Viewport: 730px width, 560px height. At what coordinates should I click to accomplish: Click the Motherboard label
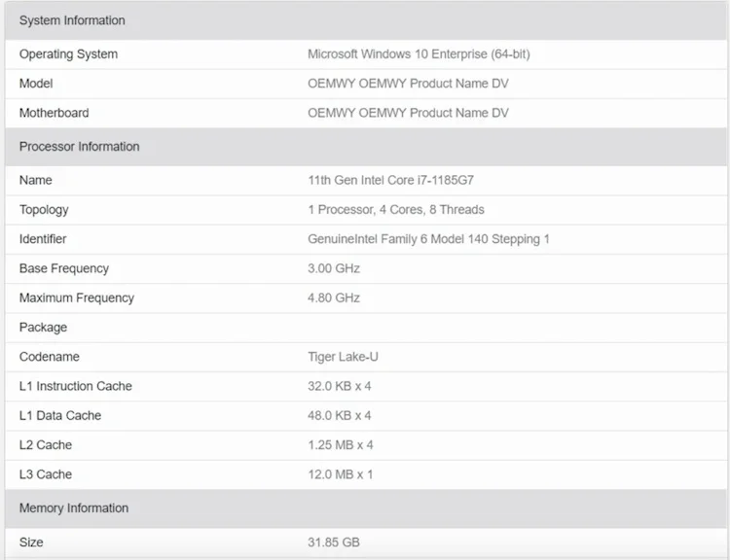[54, 113]
